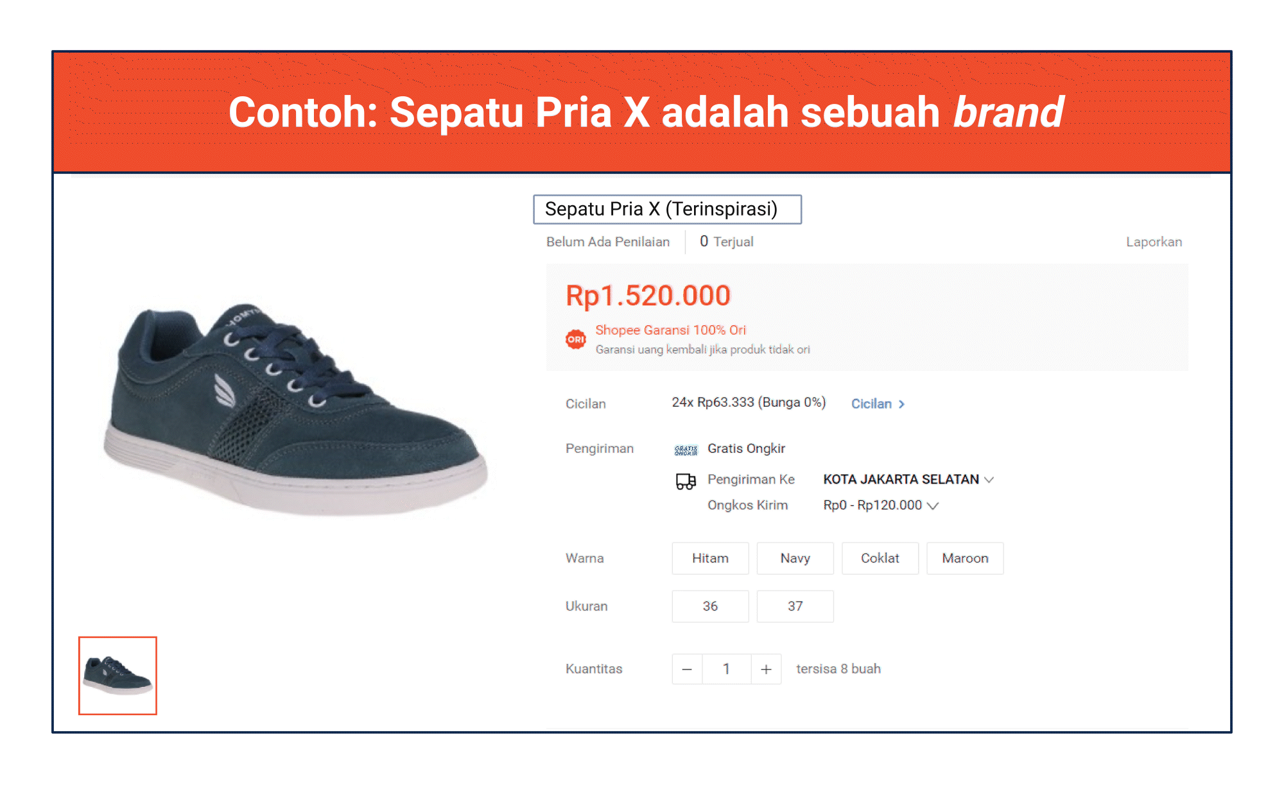Click the quantity input field
Image resolution: width=1284 pixels, height=785 pixels.
pyautogui.click(x=726, y=670)
